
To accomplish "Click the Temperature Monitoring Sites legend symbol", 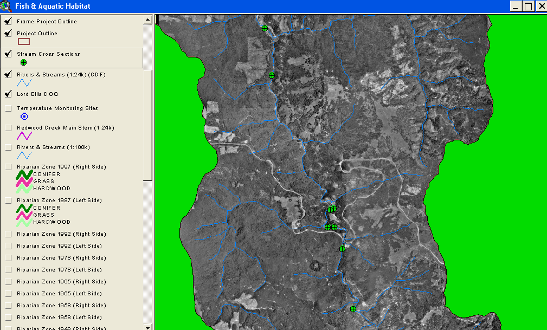I will [24, 117].
